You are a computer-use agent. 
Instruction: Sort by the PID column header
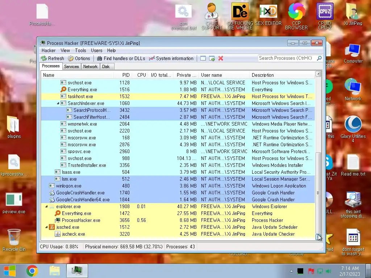pos(122,75)
